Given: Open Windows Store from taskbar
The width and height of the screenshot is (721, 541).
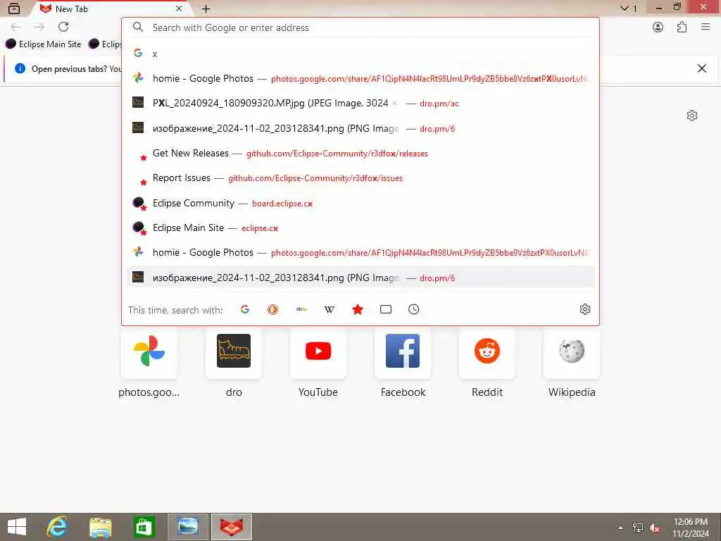Looking at the screenshot, I should (x=144, y=527).
